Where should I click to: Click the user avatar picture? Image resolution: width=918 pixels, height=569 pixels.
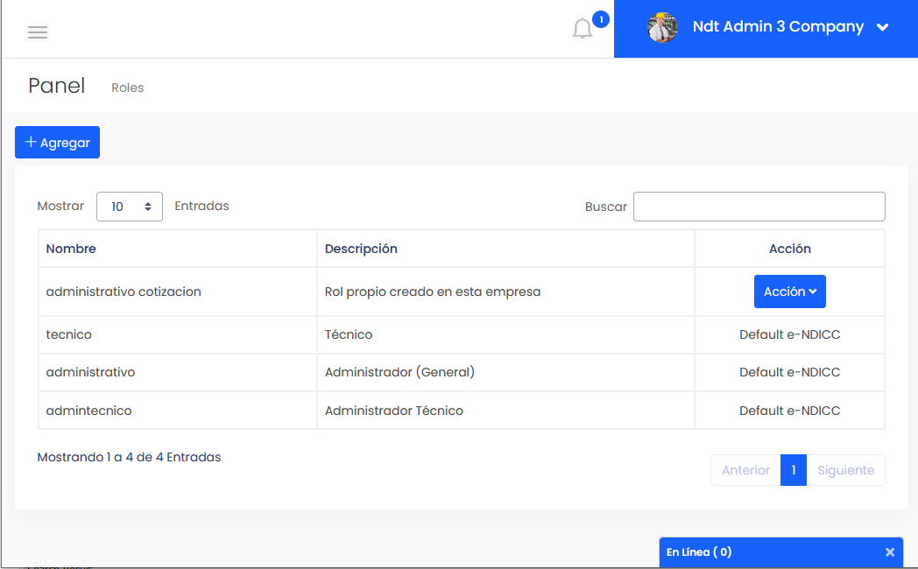pyautogui.click(x=663, y=28)
